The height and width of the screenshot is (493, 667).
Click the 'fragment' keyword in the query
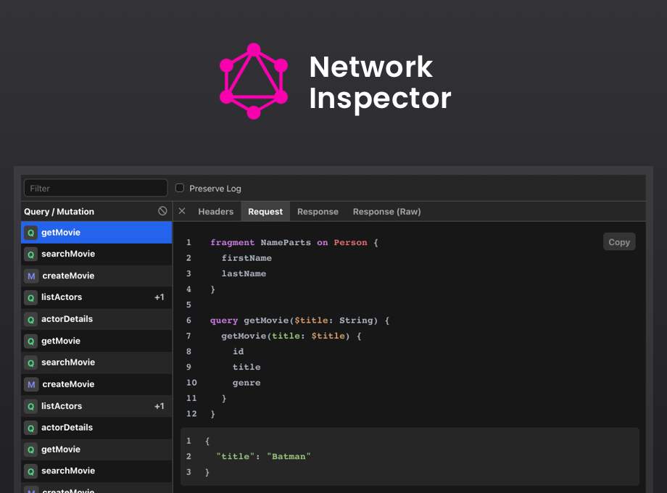tap(232, 242)
